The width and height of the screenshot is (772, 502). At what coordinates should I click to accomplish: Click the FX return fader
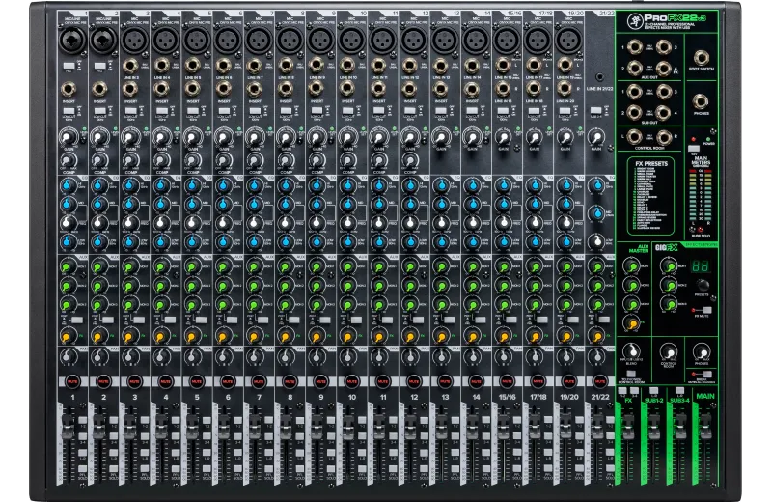(628, 427)
